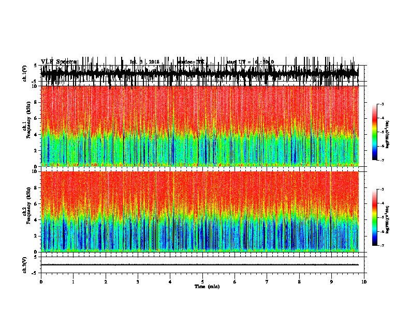Click the '2' kHz tick on ch.2 spectrogram

(x=36, y=236)
